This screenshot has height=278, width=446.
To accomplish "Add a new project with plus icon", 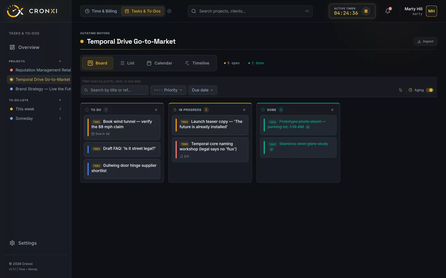I will 60,61.
